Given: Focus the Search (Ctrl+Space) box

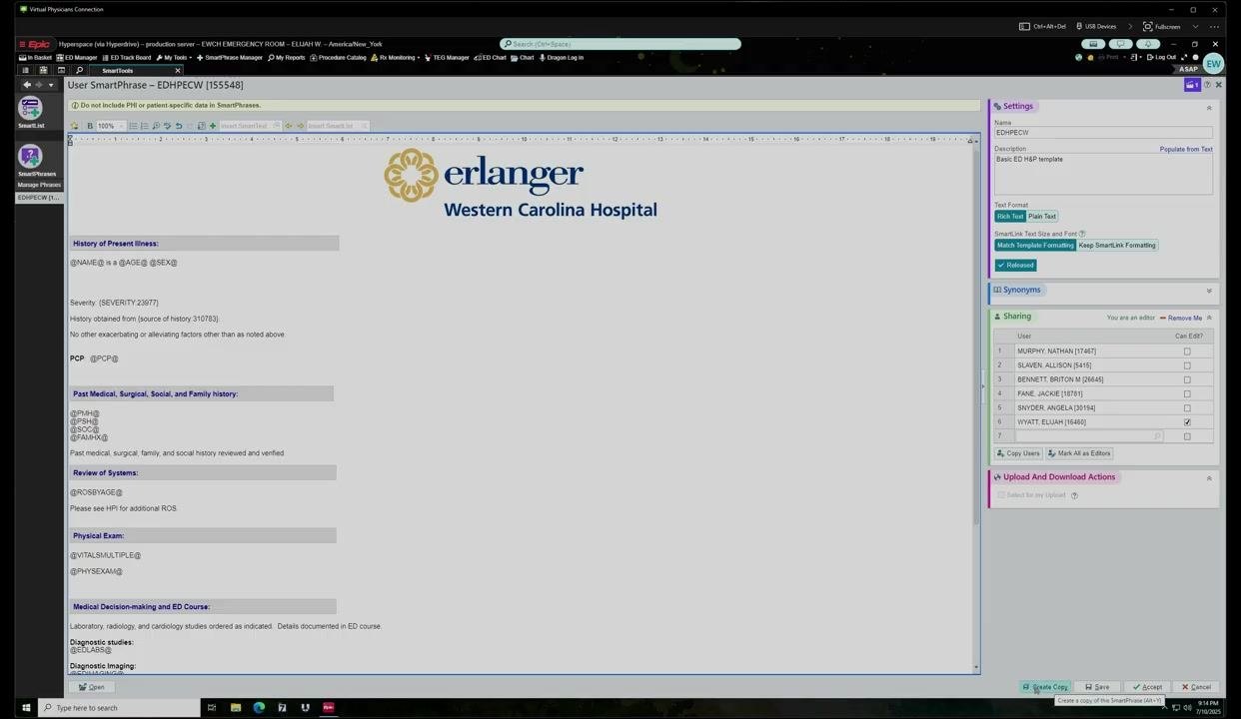Looking at the screenshot, I should click(620, 44).
